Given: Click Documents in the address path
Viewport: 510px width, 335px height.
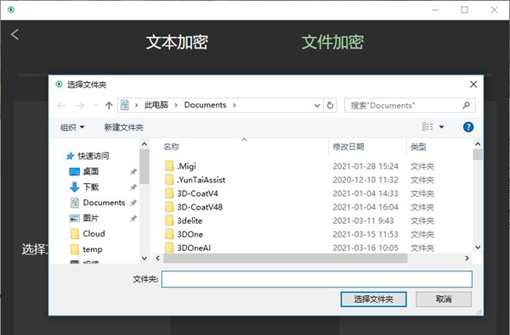Looking at the screenshot, I should [205, 105].
